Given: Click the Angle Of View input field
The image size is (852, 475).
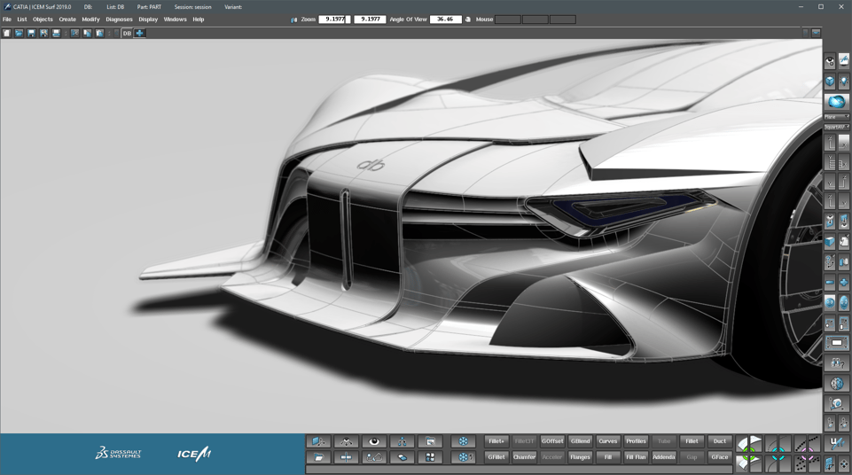Looking at the screenshot, I should click(445, 19).
